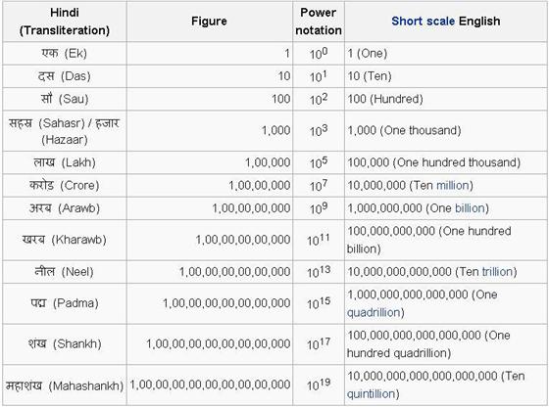Open the Short scale link in header
Viewport: 549px width, 407px height.
pyautogui.click(x=423, y=22)
